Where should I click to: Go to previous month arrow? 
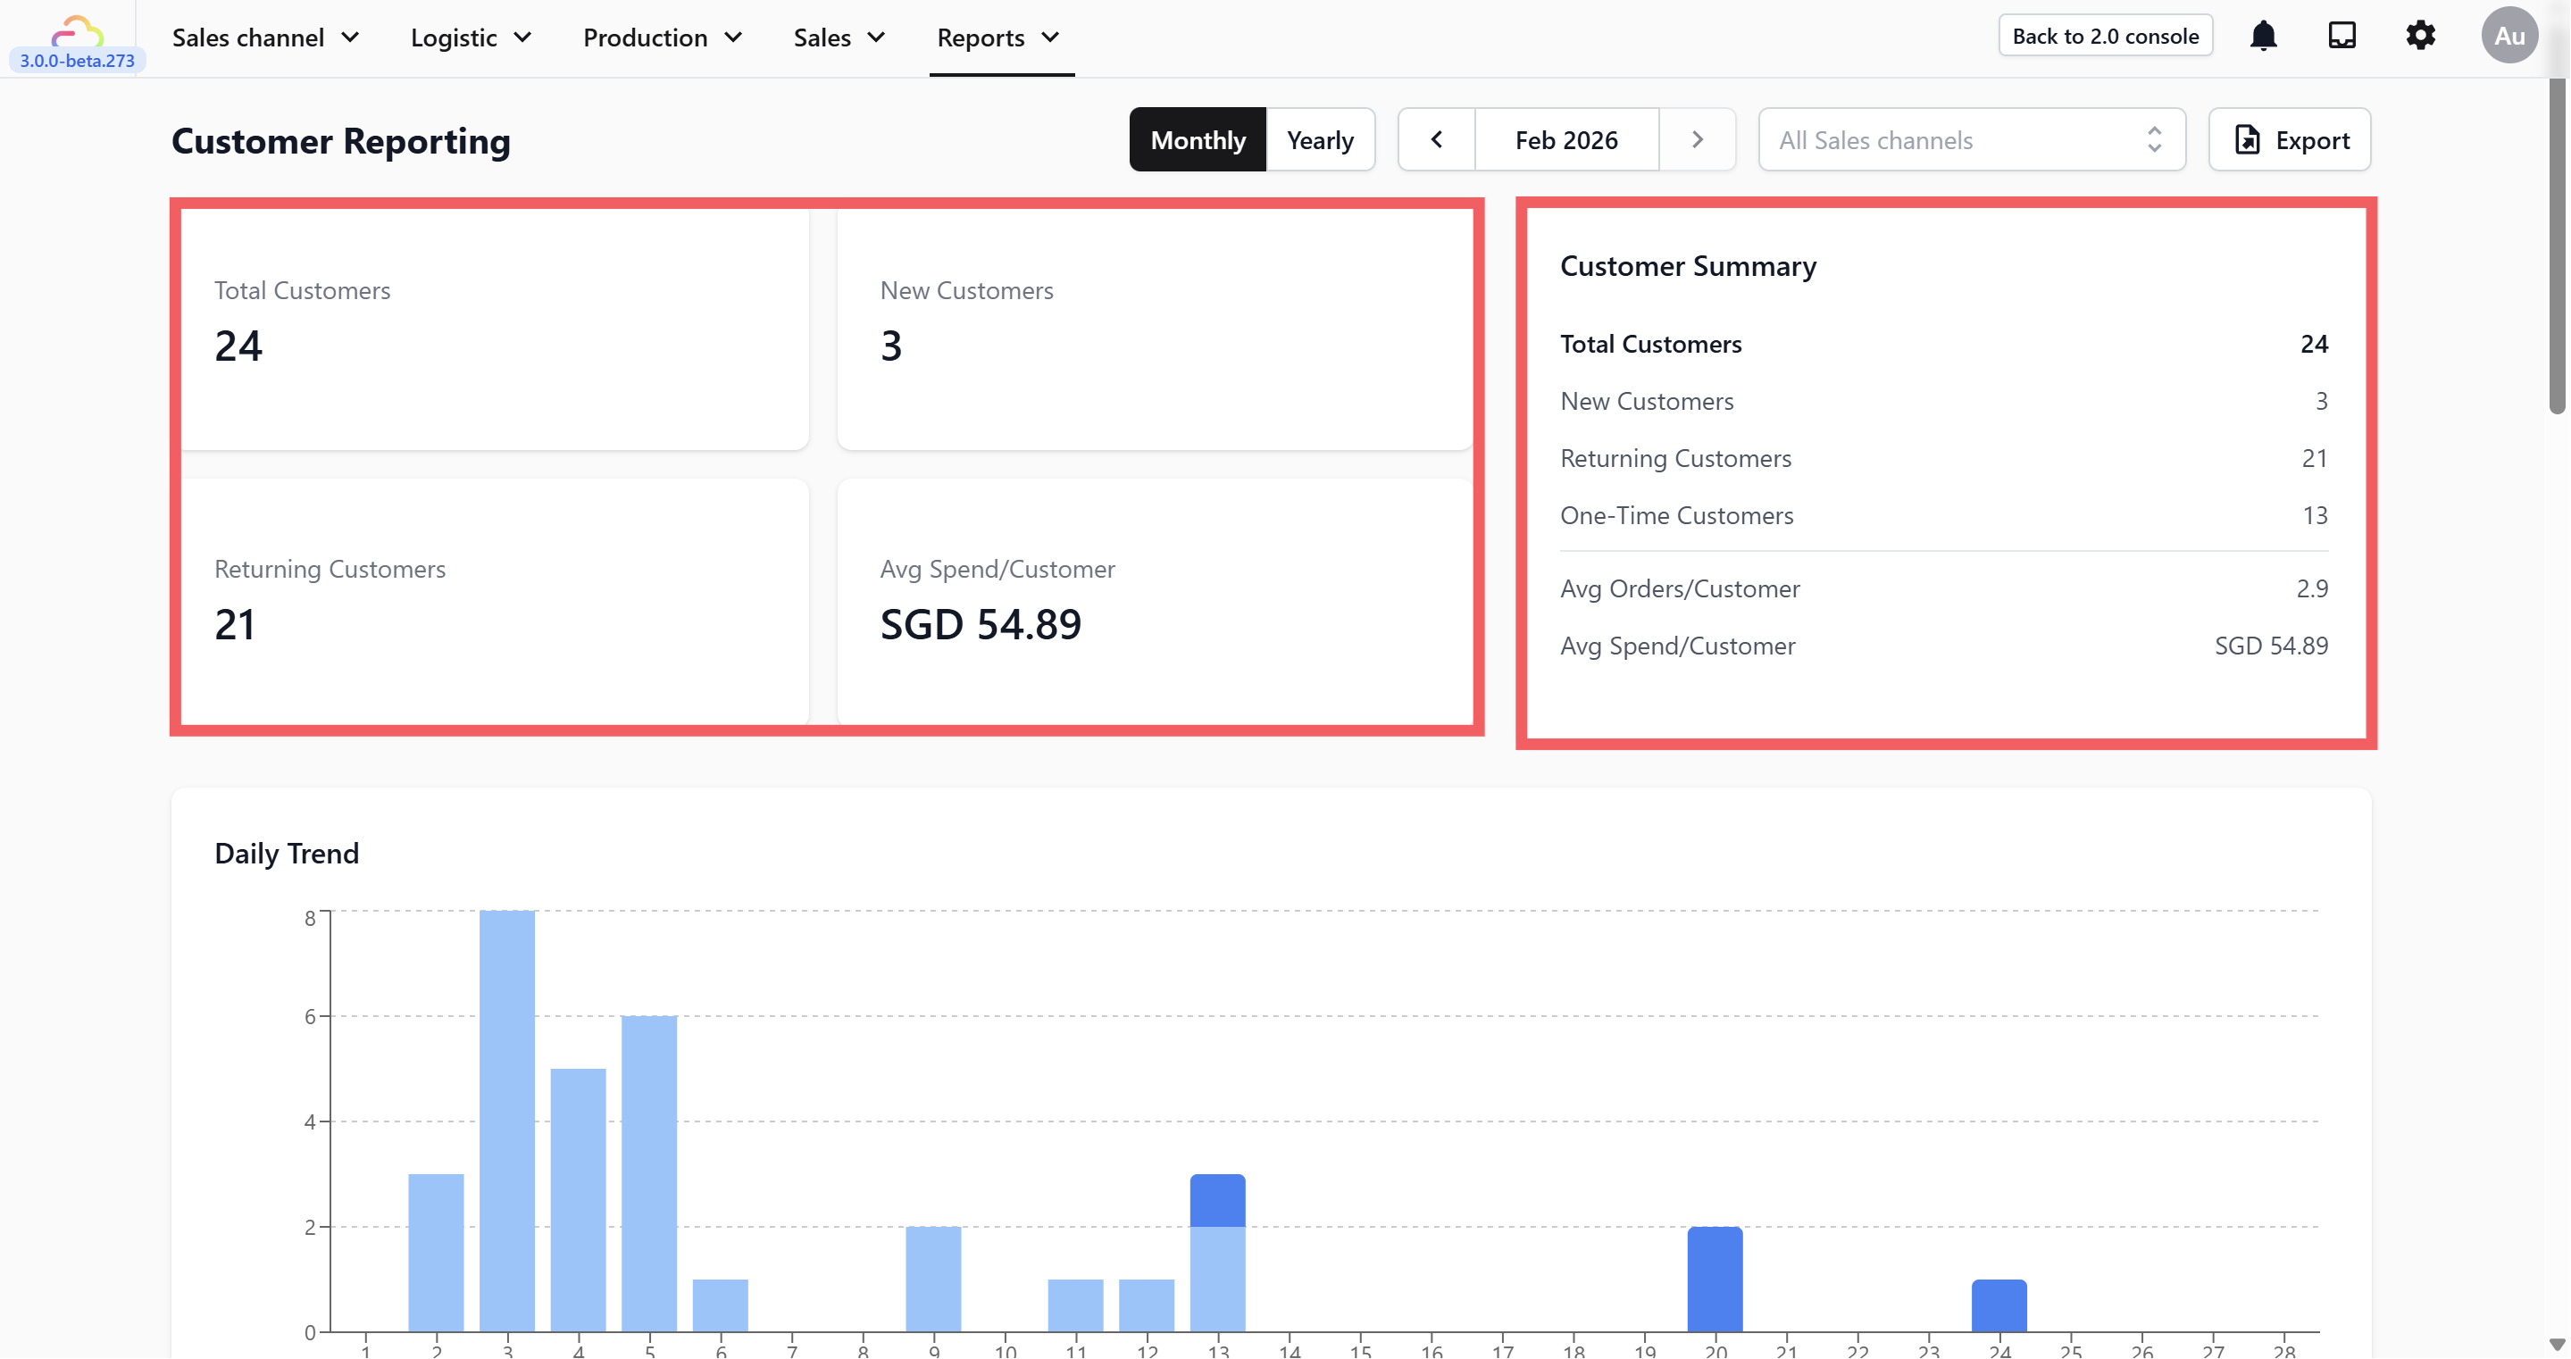pyautogui.click(x=1436, y=139)
